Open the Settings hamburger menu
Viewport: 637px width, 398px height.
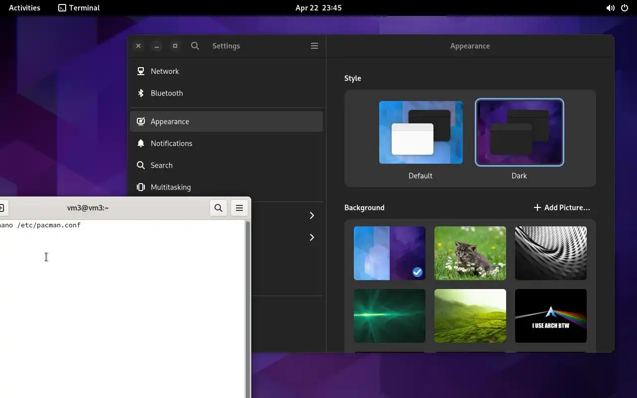pyautogui.click(x=315, y=46)
